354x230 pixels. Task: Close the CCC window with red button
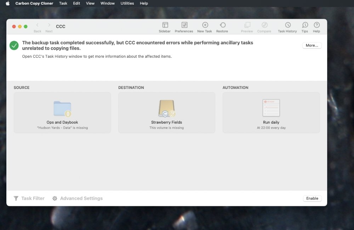coord(14,27)
